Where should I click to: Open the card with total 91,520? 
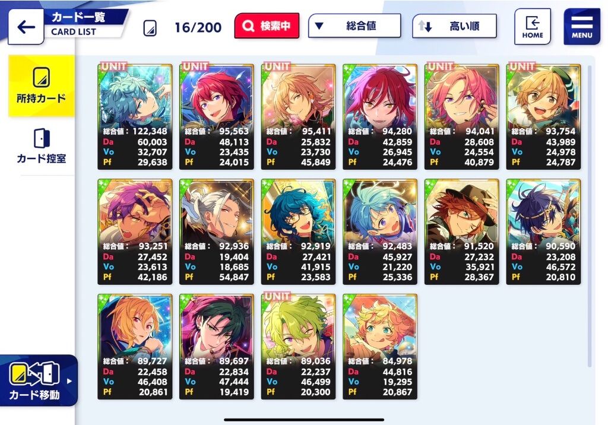[461, 231]
